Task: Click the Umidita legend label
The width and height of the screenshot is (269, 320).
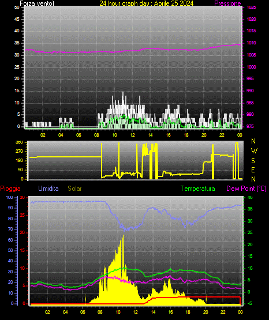Action: click(48, 189)
